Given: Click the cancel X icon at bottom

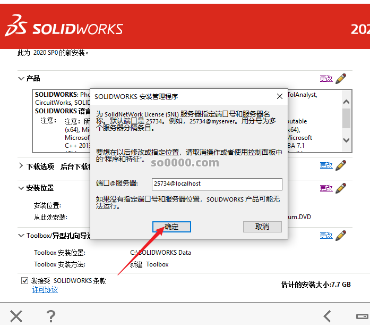Looking at the screenshot, I should pyautogui.click(x=16, y=316).
